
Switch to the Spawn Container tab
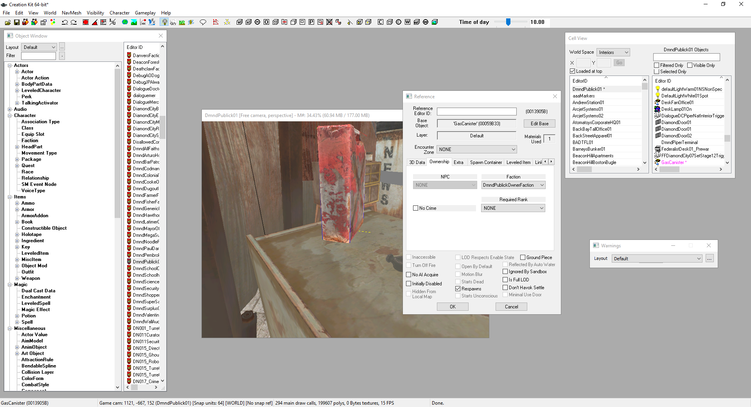486,162
